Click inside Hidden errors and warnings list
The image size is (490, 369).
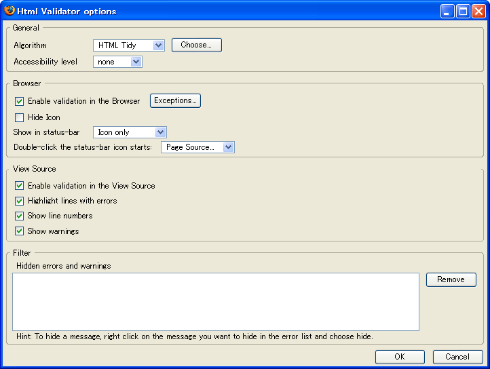(x=216, y=302)
